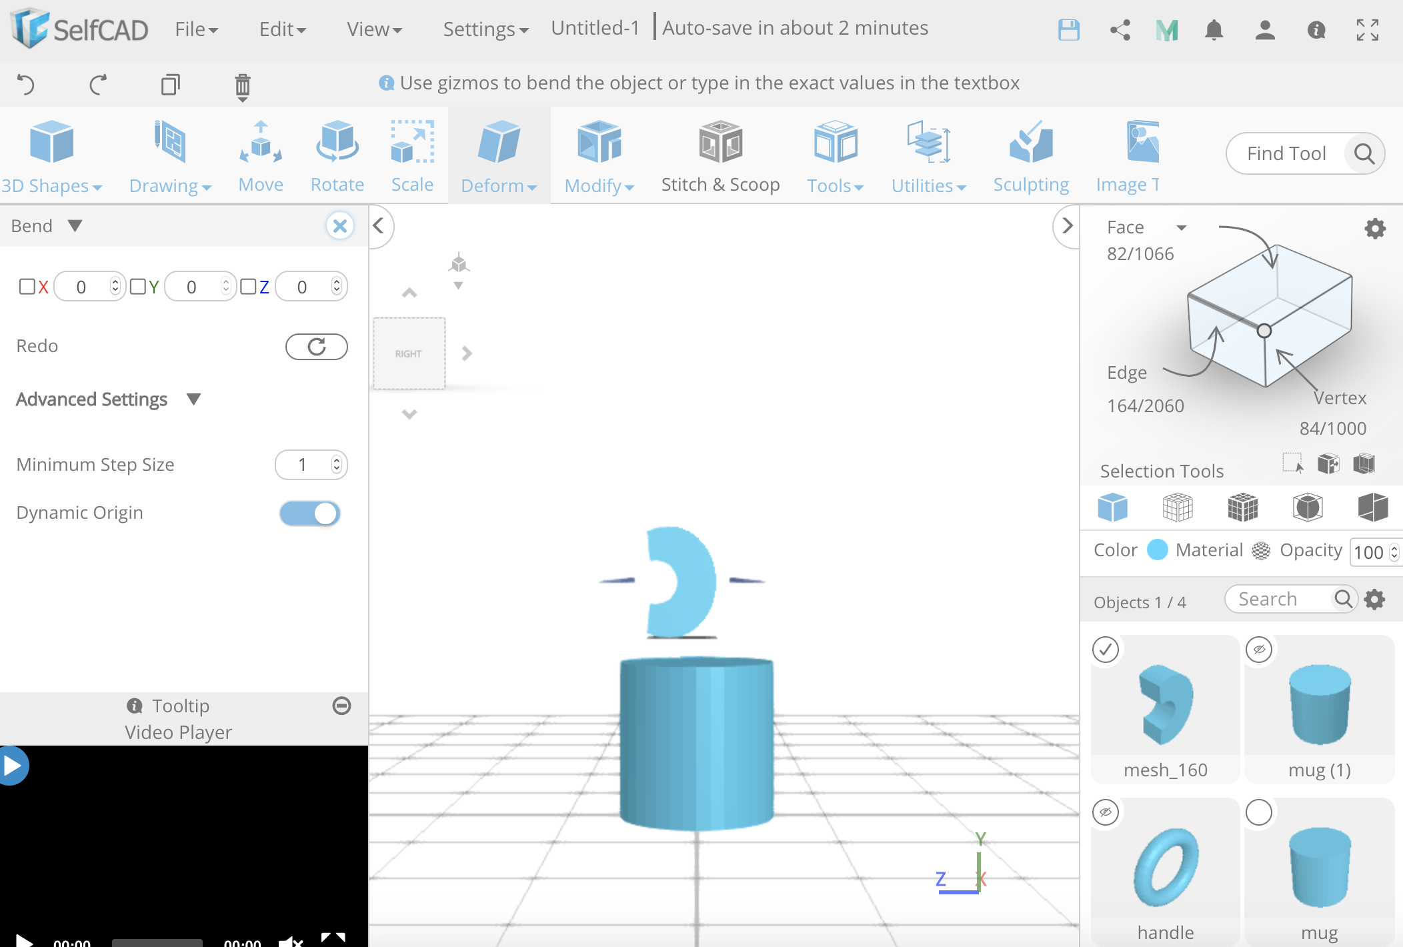
Task: Click the Color swatch circle
Action: pos(1157,550)
